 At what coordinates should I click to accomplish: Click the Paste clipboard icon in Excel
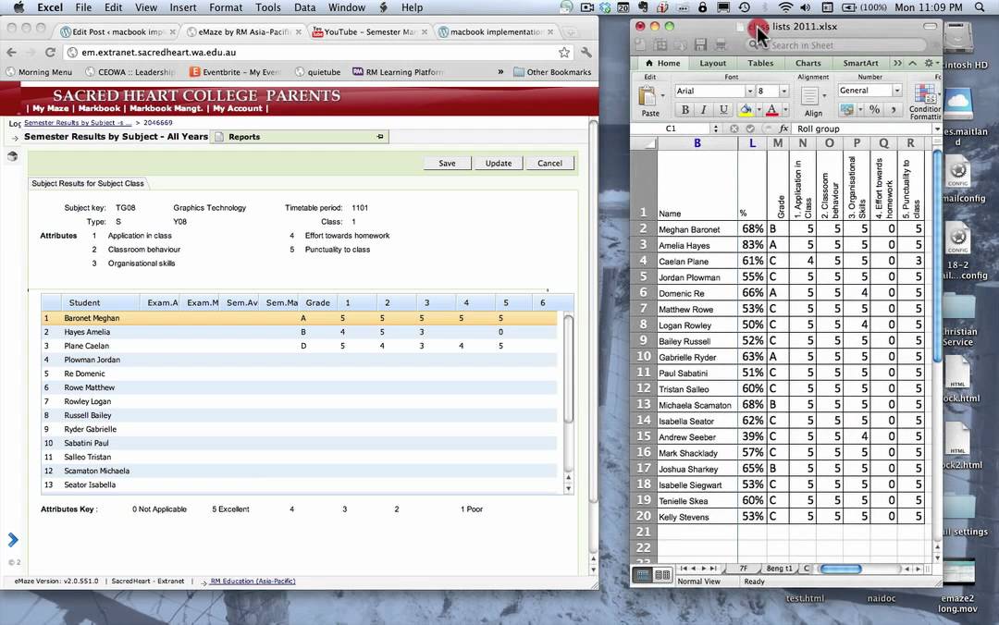[x=647, y=96]
